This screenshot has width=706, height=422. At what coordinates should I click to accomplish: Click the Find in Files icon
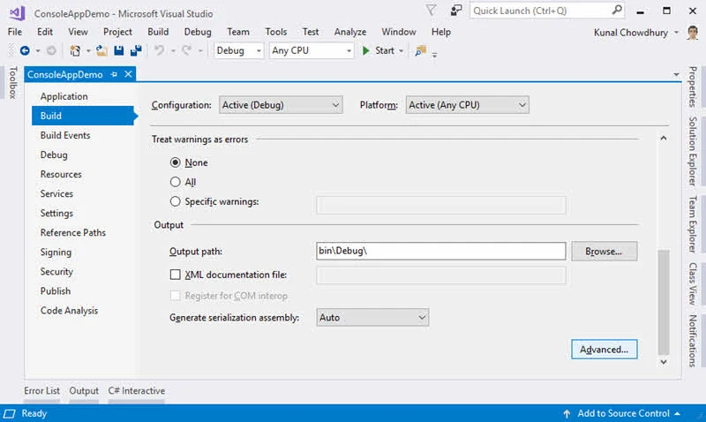coord(421,51)
